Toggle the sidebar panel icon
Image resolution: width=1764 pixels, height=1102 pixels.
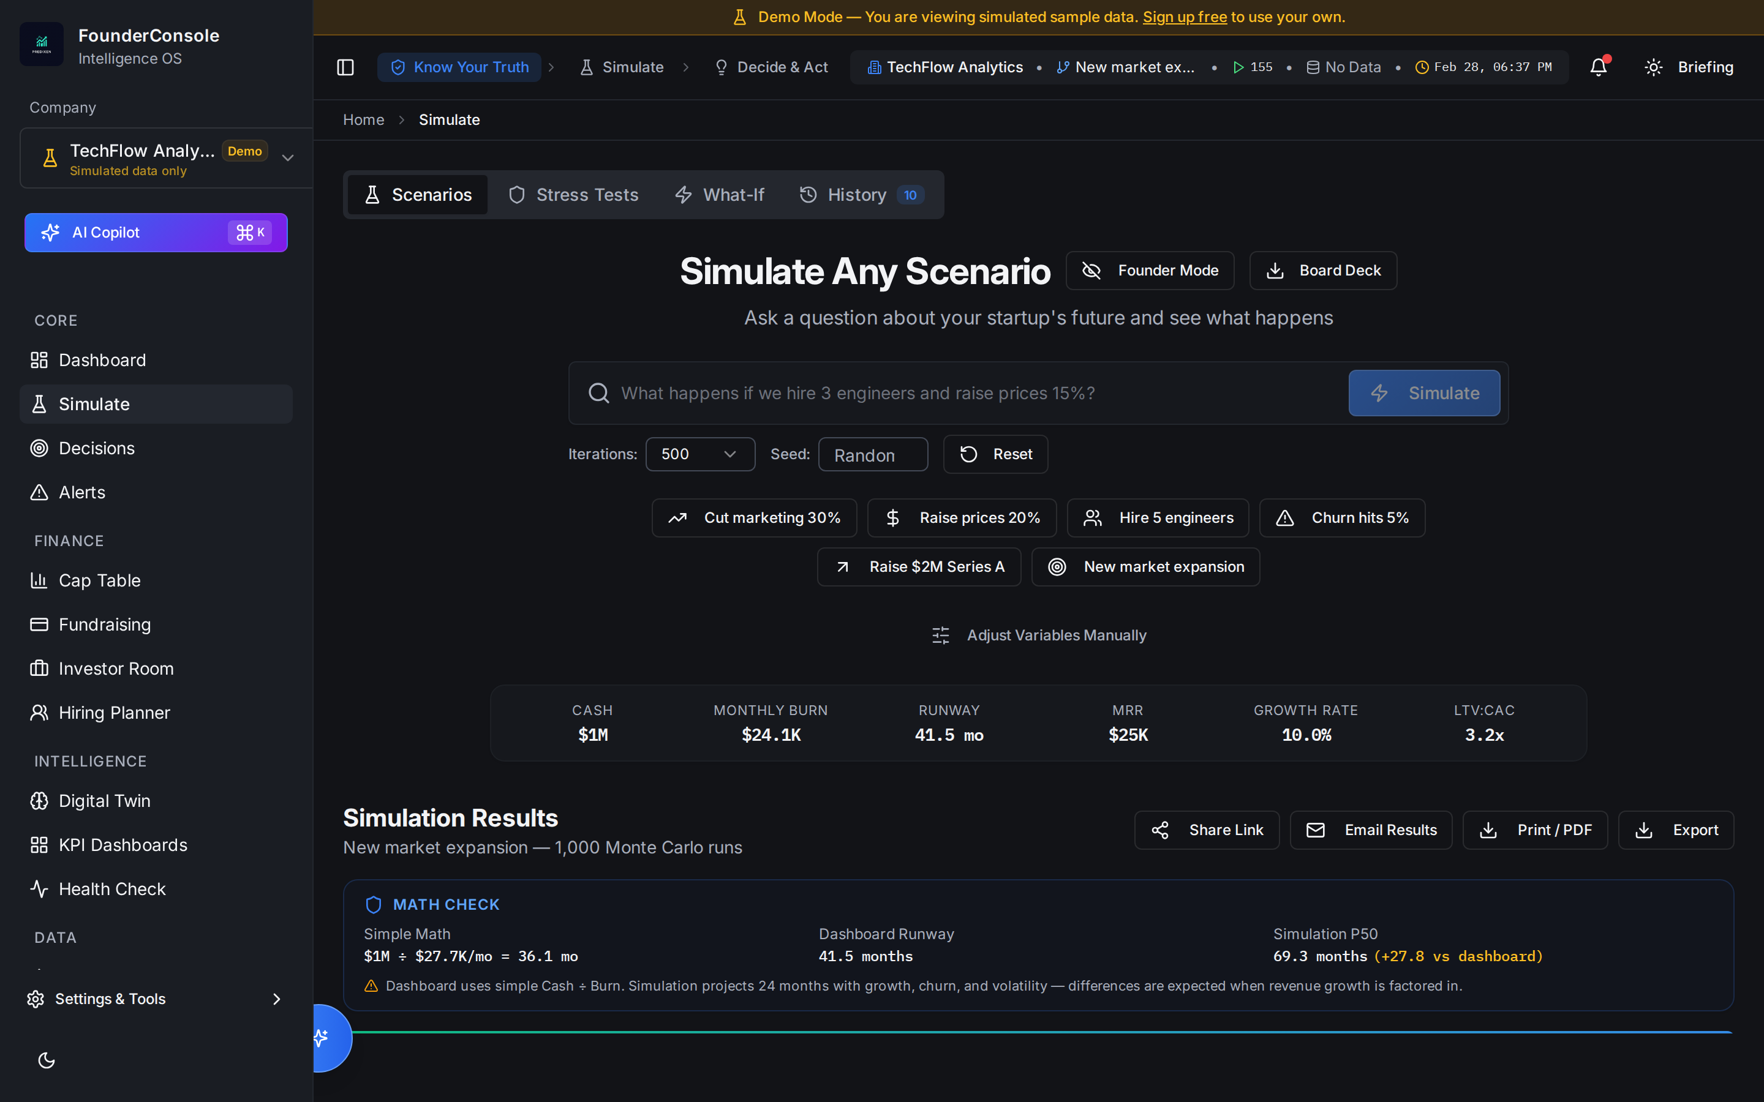[x=345, y=67]
